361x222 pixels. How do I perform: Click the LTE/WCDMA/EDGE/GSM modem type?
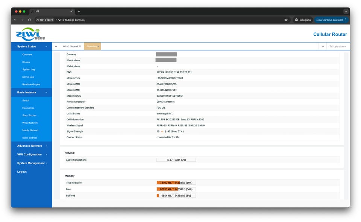170,78
